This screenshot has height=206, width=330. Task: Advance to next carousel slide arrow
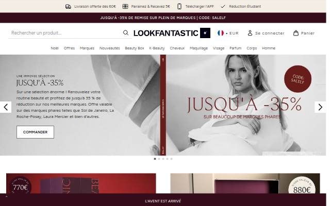pyautogui.click(x=320, y=107)
